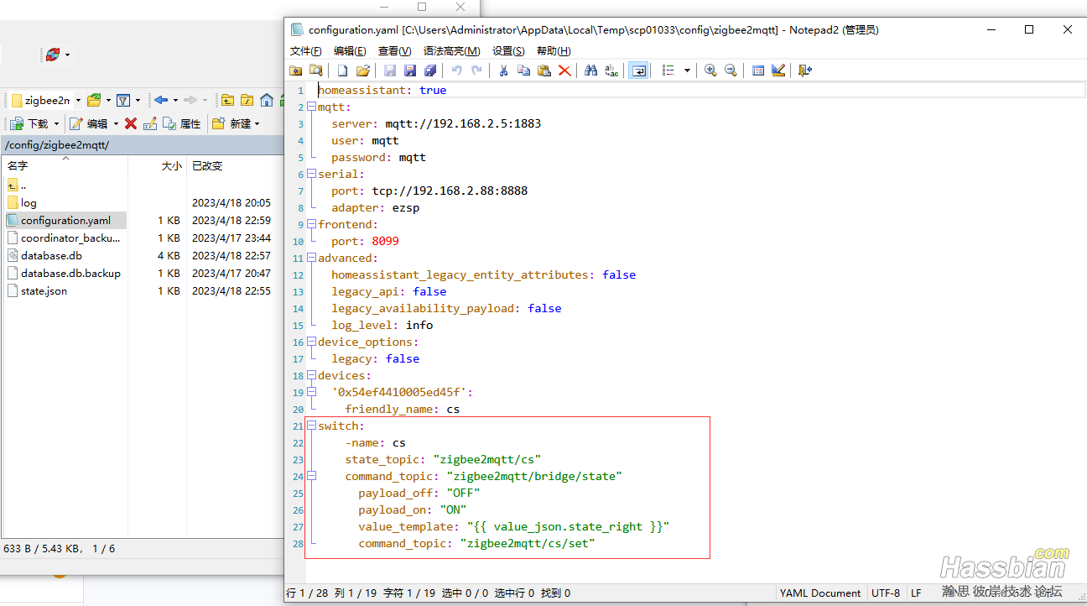Image resolution: width=1087 pixels, height=606 pixels.
Task: Click the YAML Document status entry
Action: (820, 593)
